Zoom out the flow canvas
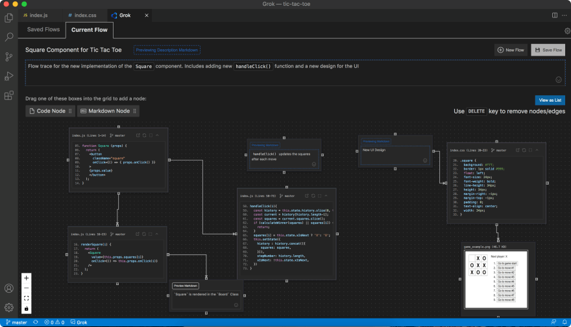This screenshot has height=327, width=571. 26,288
